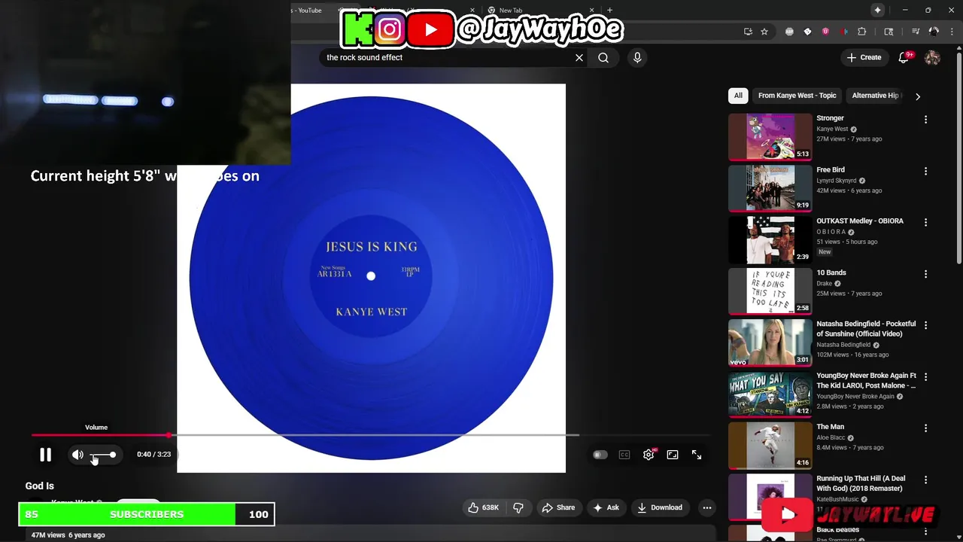This screenshot has width=963, height=542.
Task: Click the Gemini sparkle icon in title bar
Action: (877, 10)
